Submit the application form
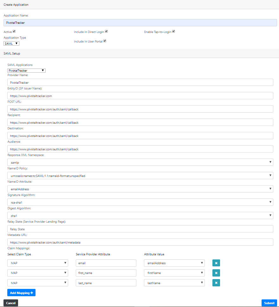 pos(269,303)
